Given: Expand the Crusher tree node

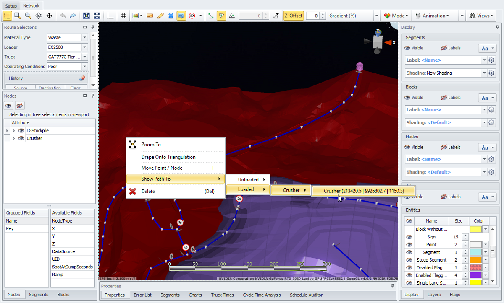Looking at the screenshot, I should pos(14,138).
